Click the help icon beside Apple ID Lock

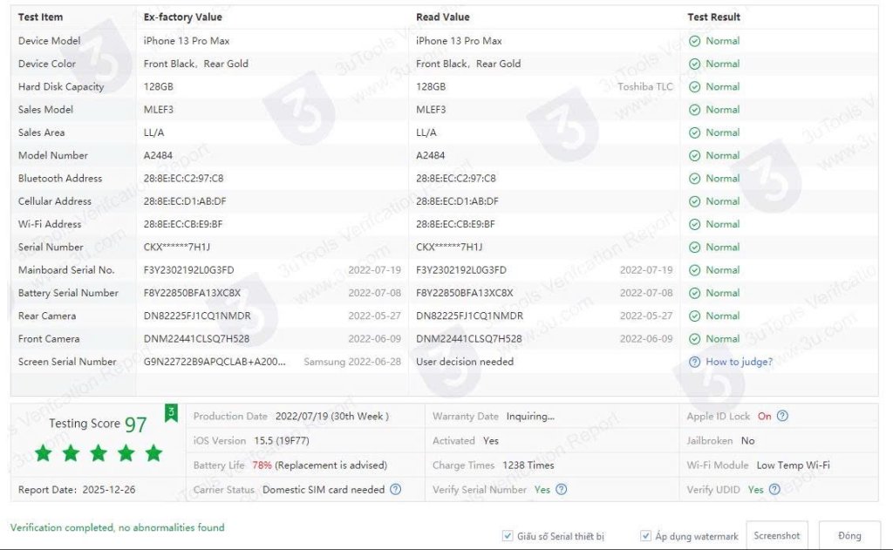[x=782, y=417]
